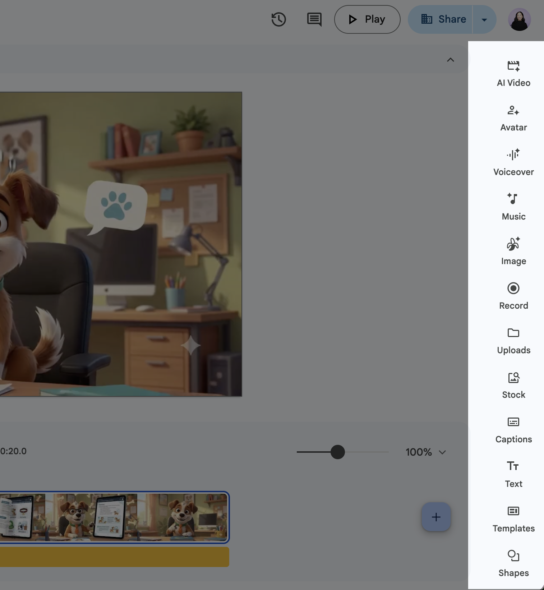The image size is (544, 590).
Task: Open the Captions tool
Action: point(513,430)
